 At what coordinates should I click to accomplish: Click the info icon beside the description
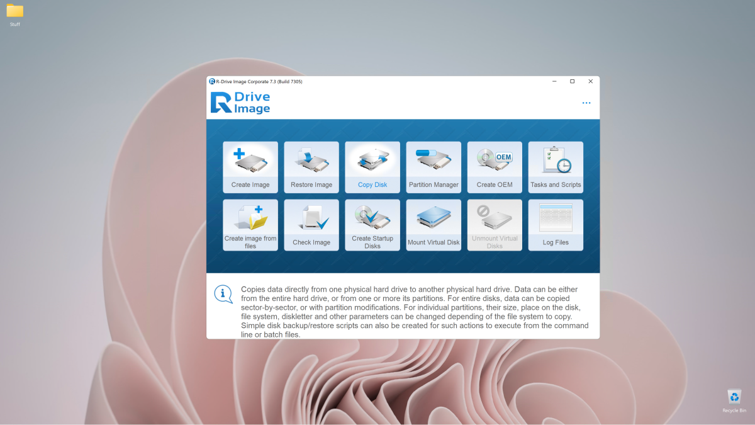pos(223,294)
